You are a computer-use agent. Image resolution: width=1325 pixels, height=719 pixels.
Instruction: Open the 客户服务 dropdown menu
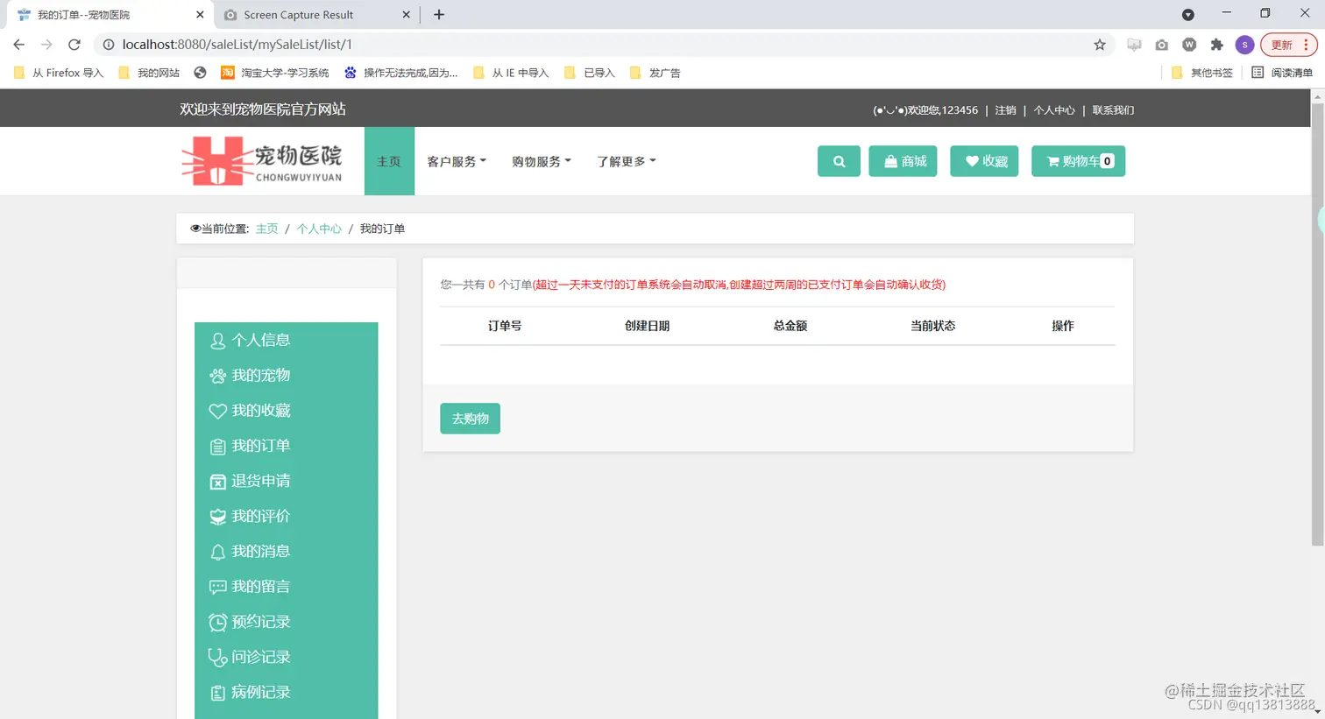(x=457, y=161)
